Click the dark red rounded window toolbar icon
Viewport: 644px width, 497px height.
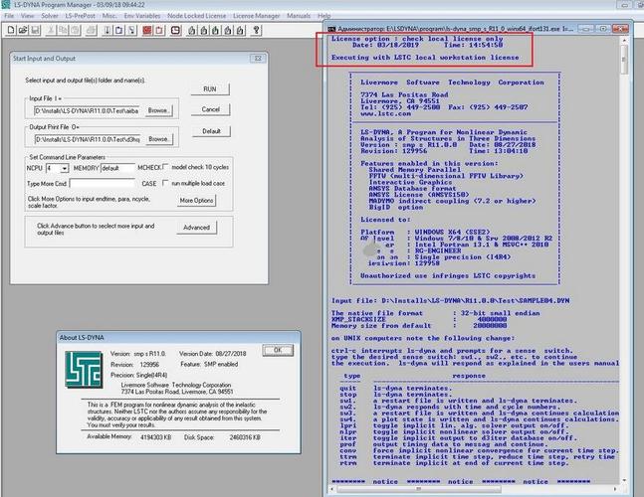[x=176, y=30]
